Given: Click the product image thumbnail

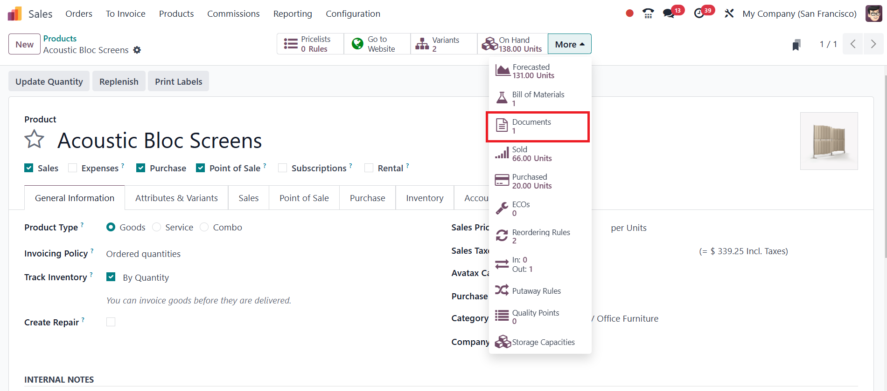Looking at the screenshot, I should tap(829, 141).
